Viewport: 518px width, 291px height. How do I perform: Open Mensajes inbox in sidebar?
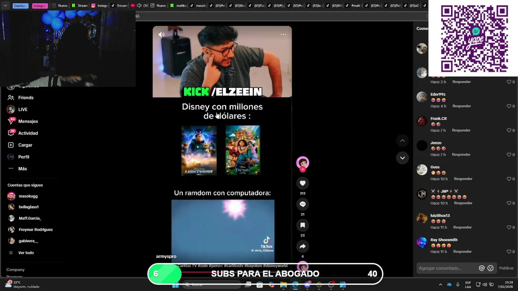click(22, 121)
